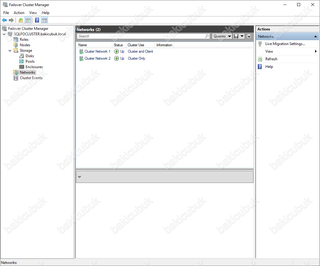The width and height of the screenshot is (320, 266).
Task: Click the Forward arrow toolbar icon
Action: pos(11,20)
